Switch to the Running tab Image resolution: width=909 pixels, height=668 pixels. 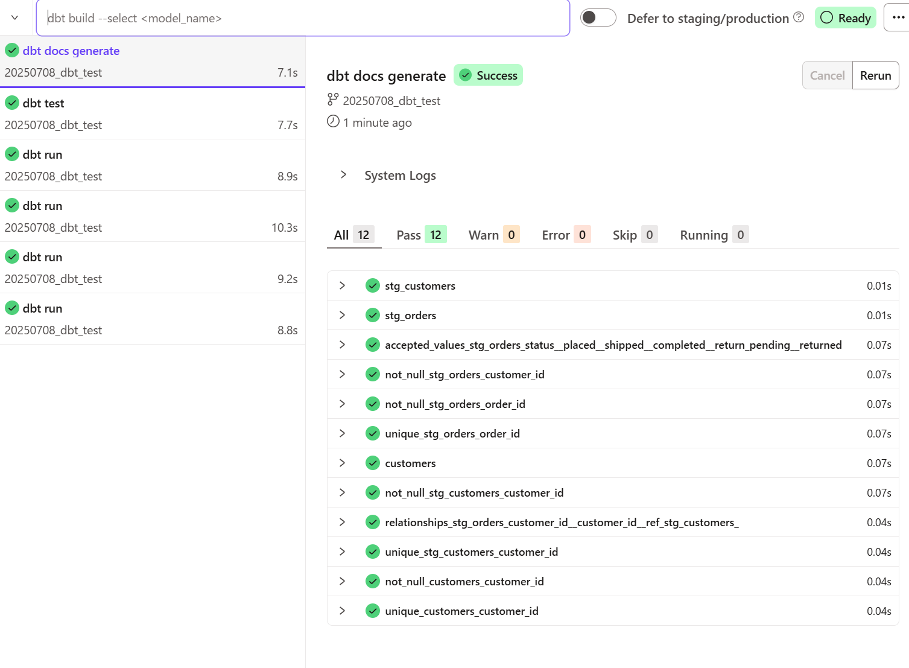pyautogui.click(x=714, y=235)
